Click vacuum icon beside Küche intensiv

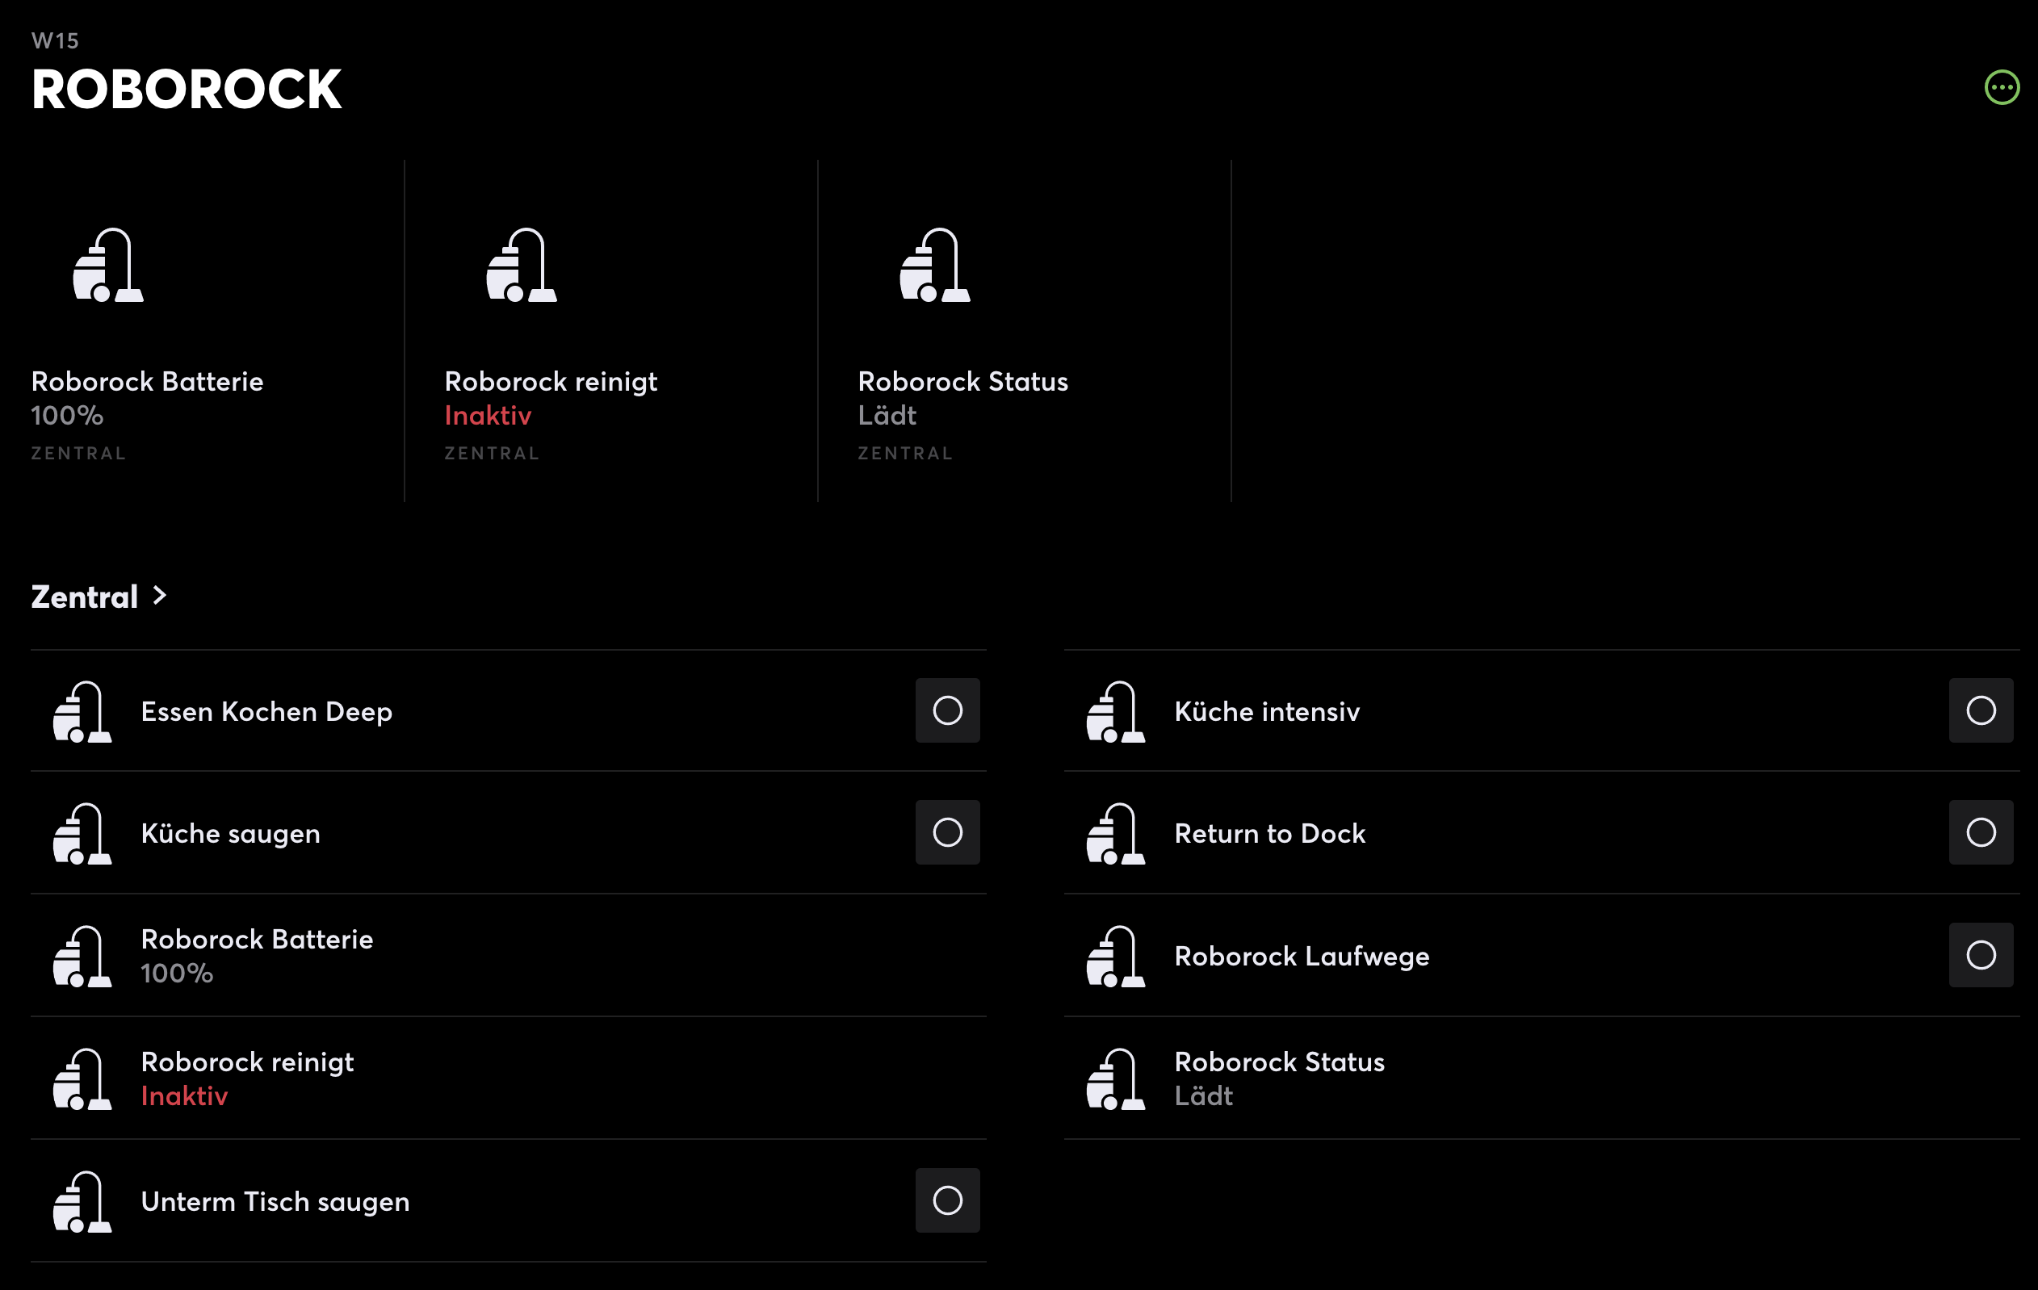(x=1115, y=711)
